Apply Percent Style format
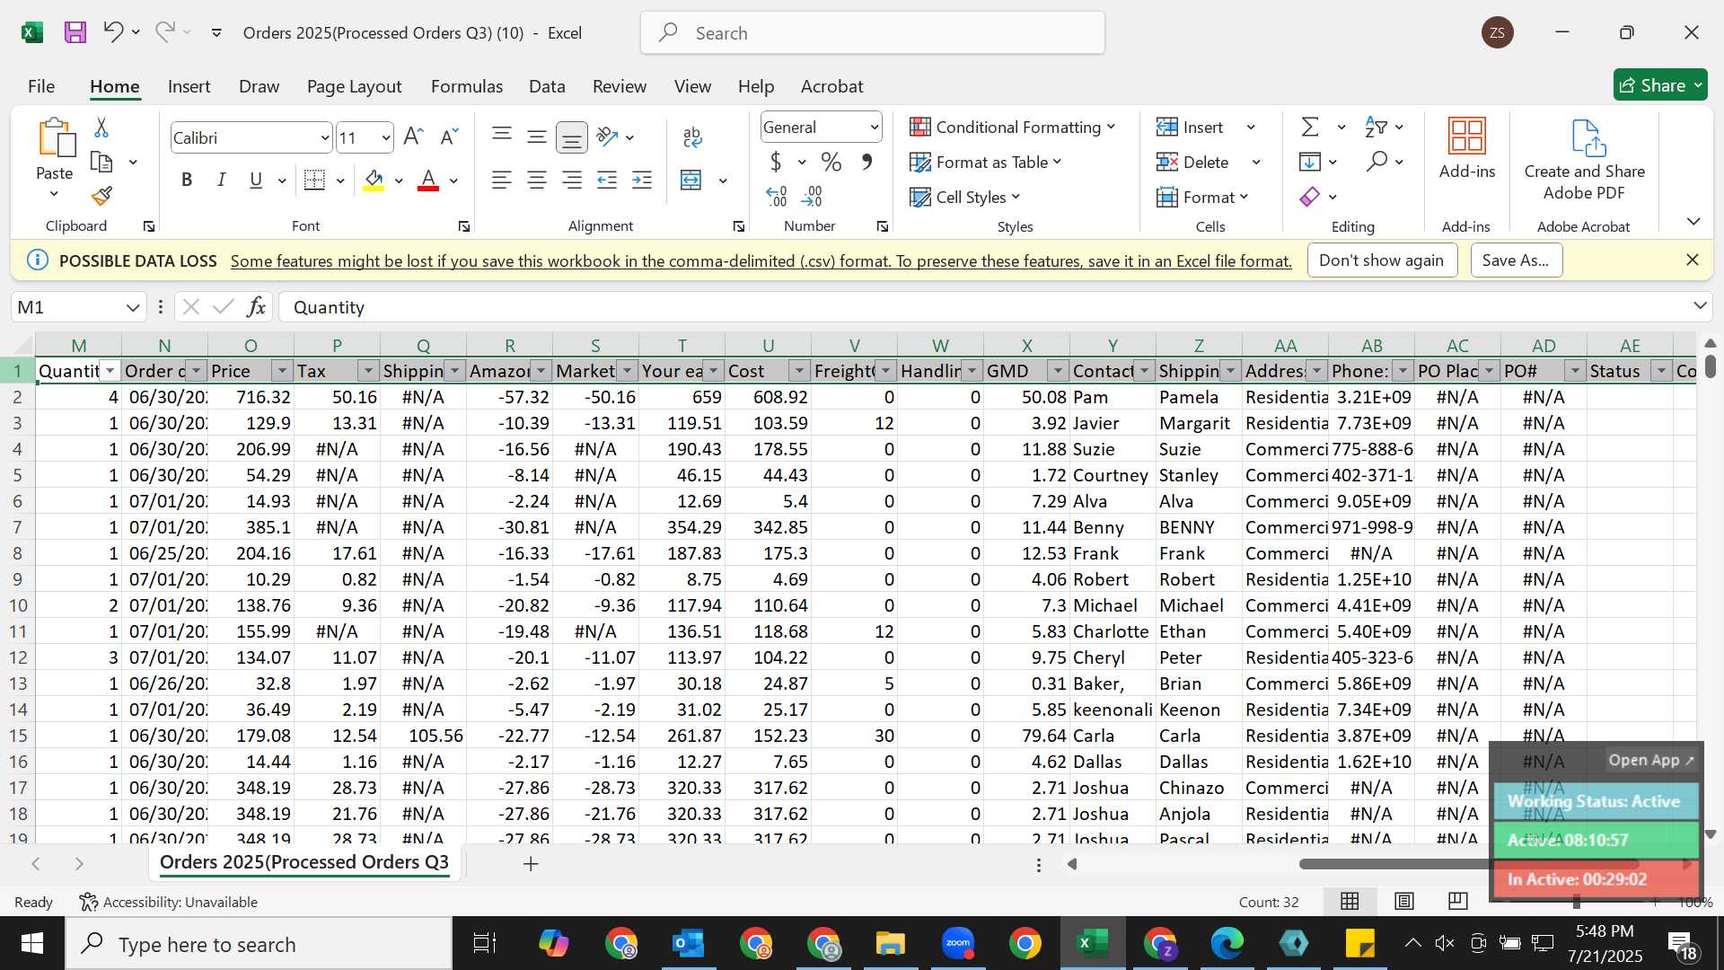The width and height of the screenshot is (1724, 970). click(x=831, y=163)
